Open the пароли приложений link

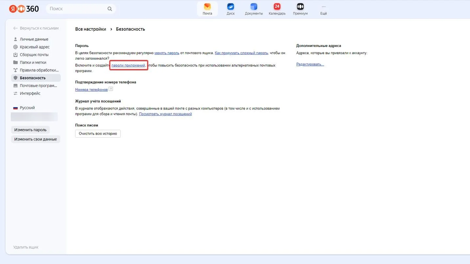pyautogui.click(x=128, y=66)
